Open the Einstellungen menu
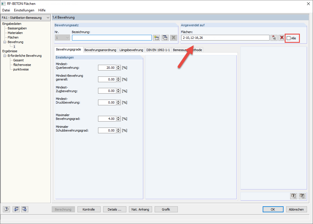Image resolution: width=313 pixels, height=224 pixels. point(24,10)
